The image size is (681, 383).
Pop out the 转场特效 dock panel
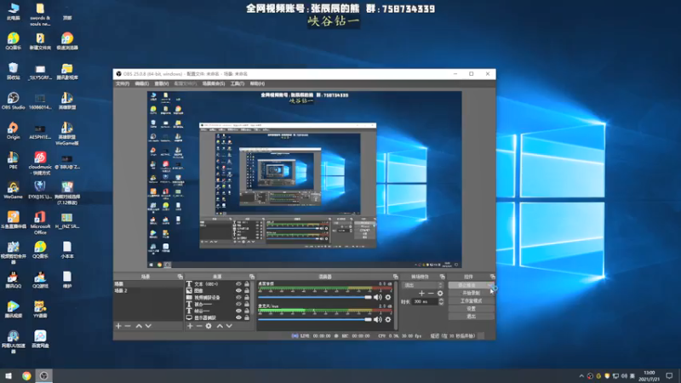[442, 277]
